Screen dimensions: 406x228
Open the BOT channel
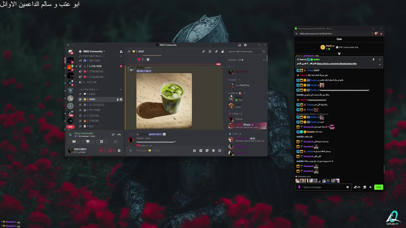click(x=100, y=126)
